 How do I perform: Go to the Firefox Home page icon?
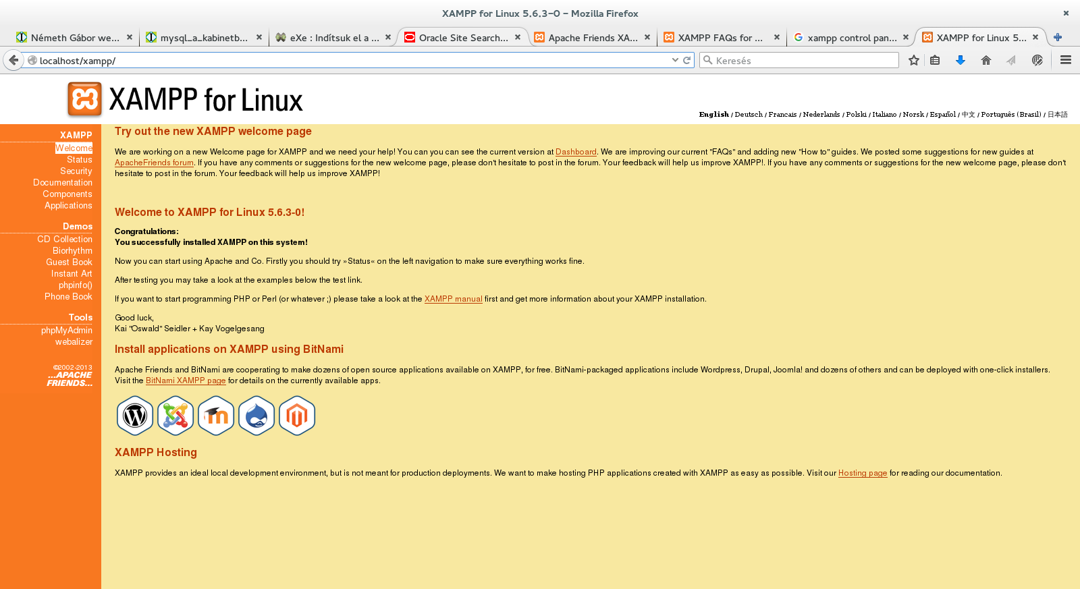click(986, 61)
